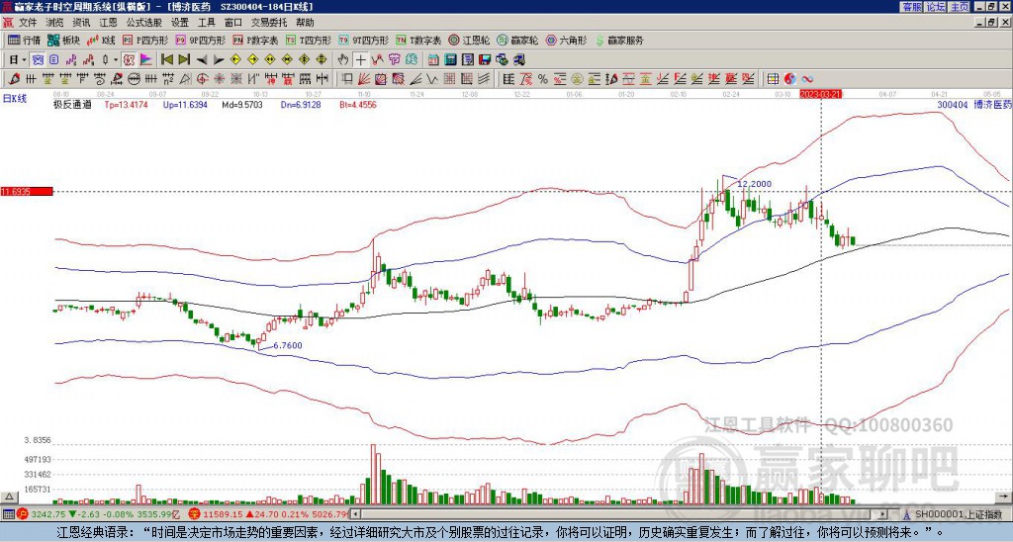The width and height of the screenshot is (1013, 542).
Task: Open the 帮助 menu
Action: pyautogui.click(x=305, y=23)
